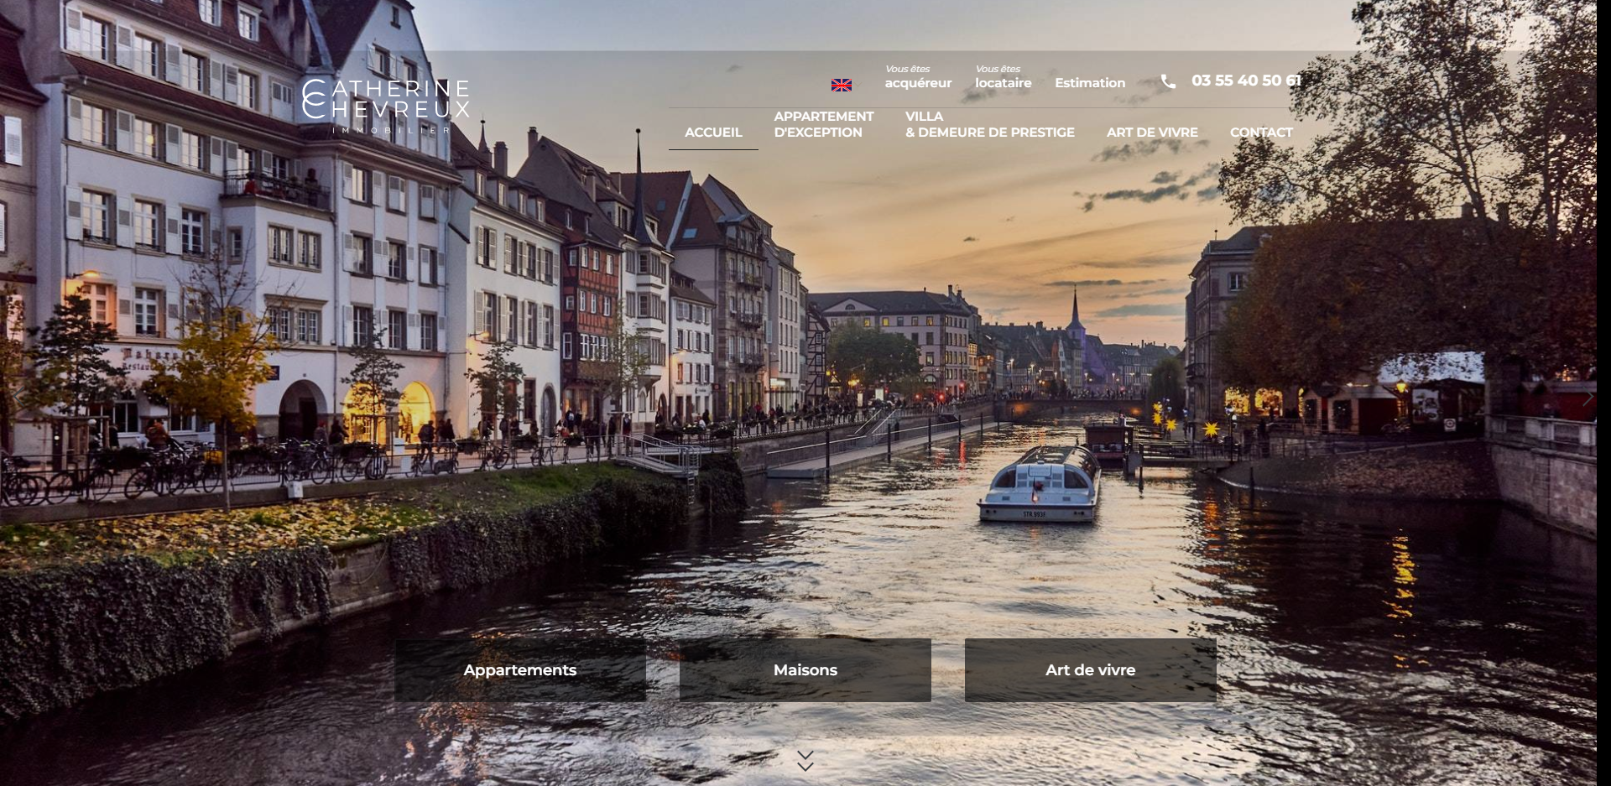This screenshot has width=1611, height=786.
Task: Click the Appartements banner button
Action: pyautogui.click(x=519, y=669)
